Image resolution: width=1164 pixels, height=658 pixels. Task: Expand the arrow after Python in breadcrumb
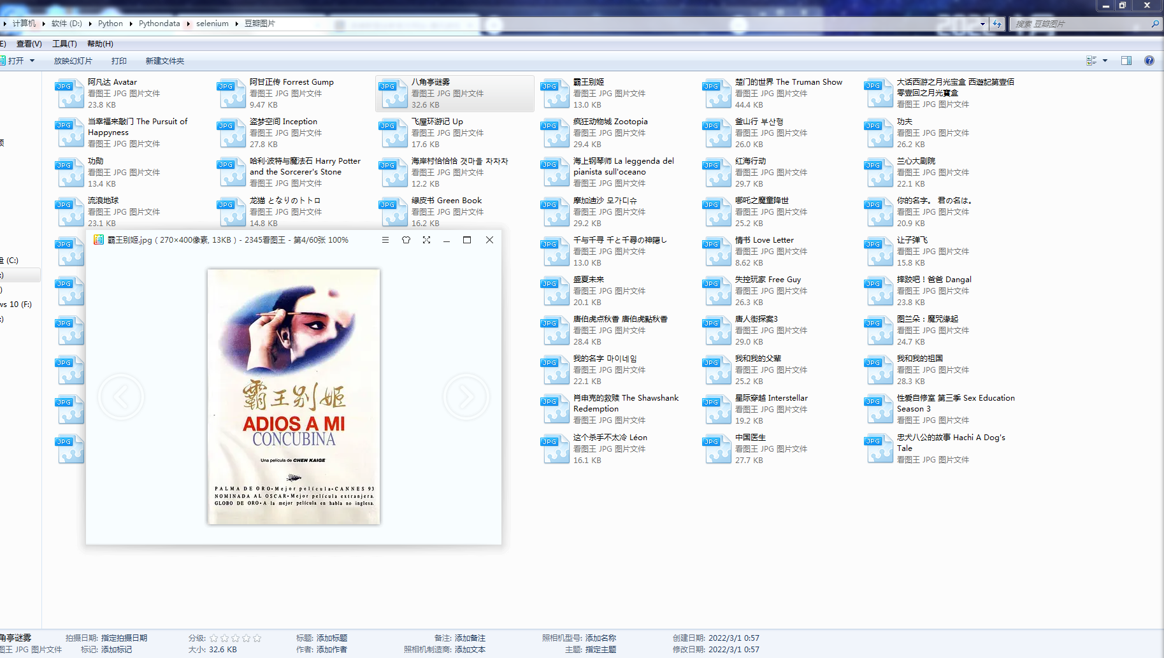[x=131, y=24]
